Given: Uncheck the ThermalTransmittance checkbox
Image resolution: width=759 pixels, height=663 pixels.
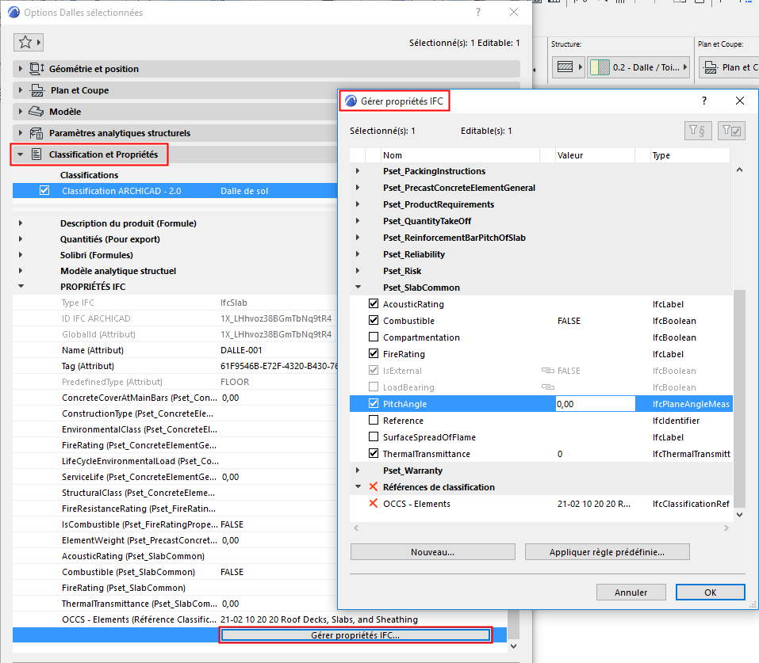Looking at the screenshot, I should 374,453.
